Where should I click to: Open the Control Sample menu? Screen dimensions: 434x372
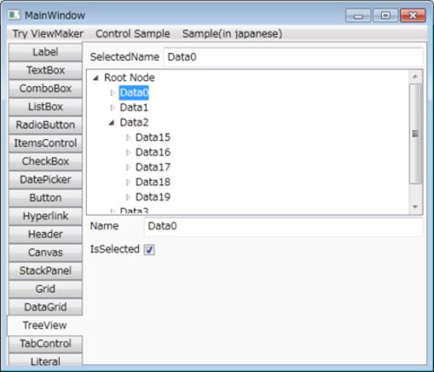point(133,34)
